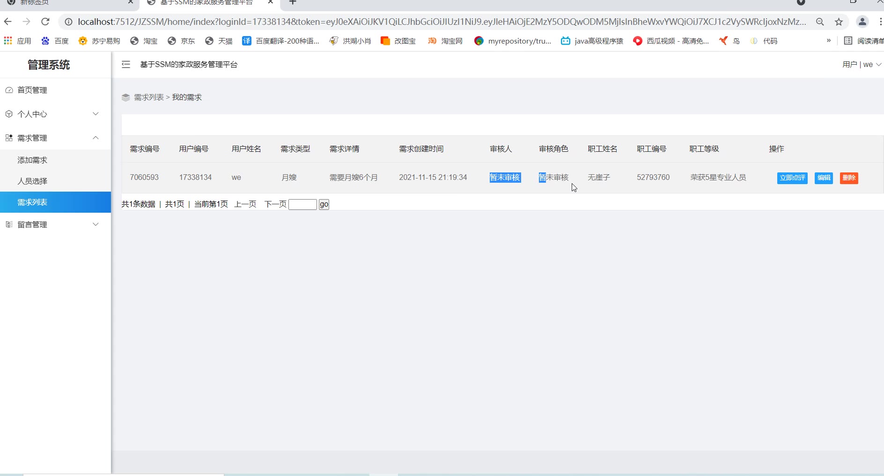Click the 月嫂 request type cell
This screenshot has width=884, height=476.
(289, 178)
